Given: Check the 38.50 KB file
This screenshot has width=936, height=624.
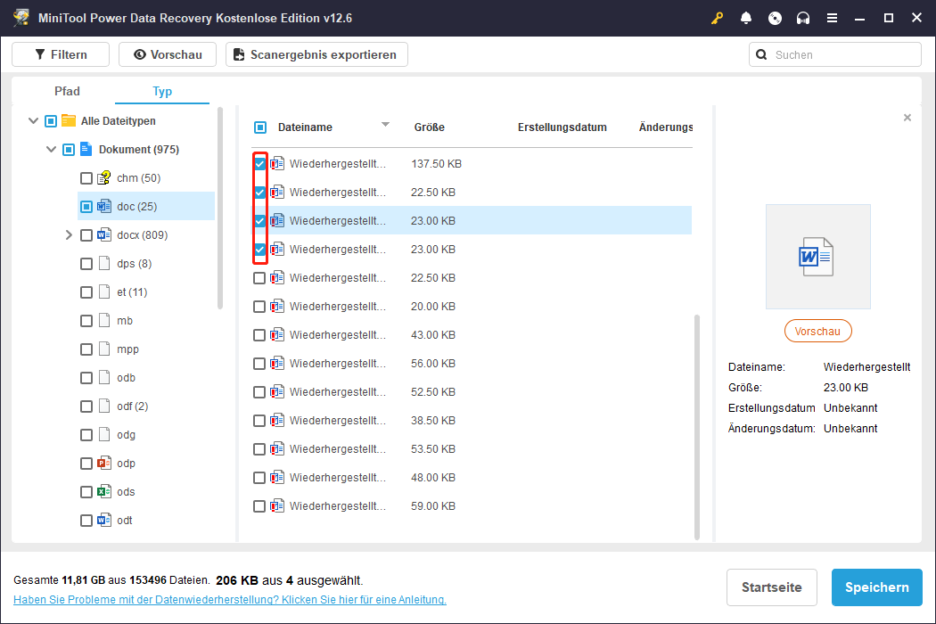Looking at the screenshot, I should point(259,421).
